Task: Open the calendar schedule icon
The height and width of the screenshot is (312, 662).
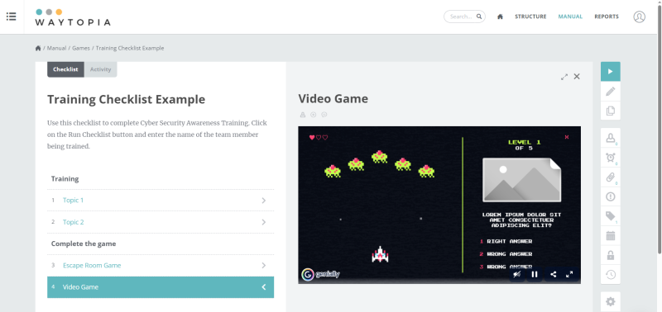Action: [611, 235]
